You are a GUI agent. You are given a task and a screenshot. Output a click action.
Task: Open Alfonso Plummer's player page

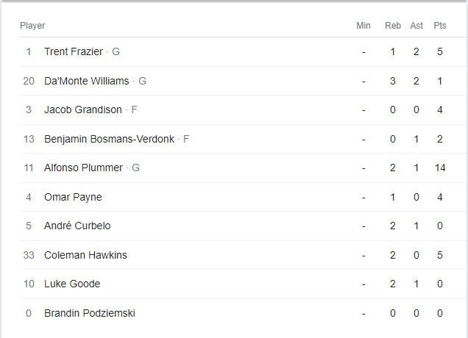83,168
